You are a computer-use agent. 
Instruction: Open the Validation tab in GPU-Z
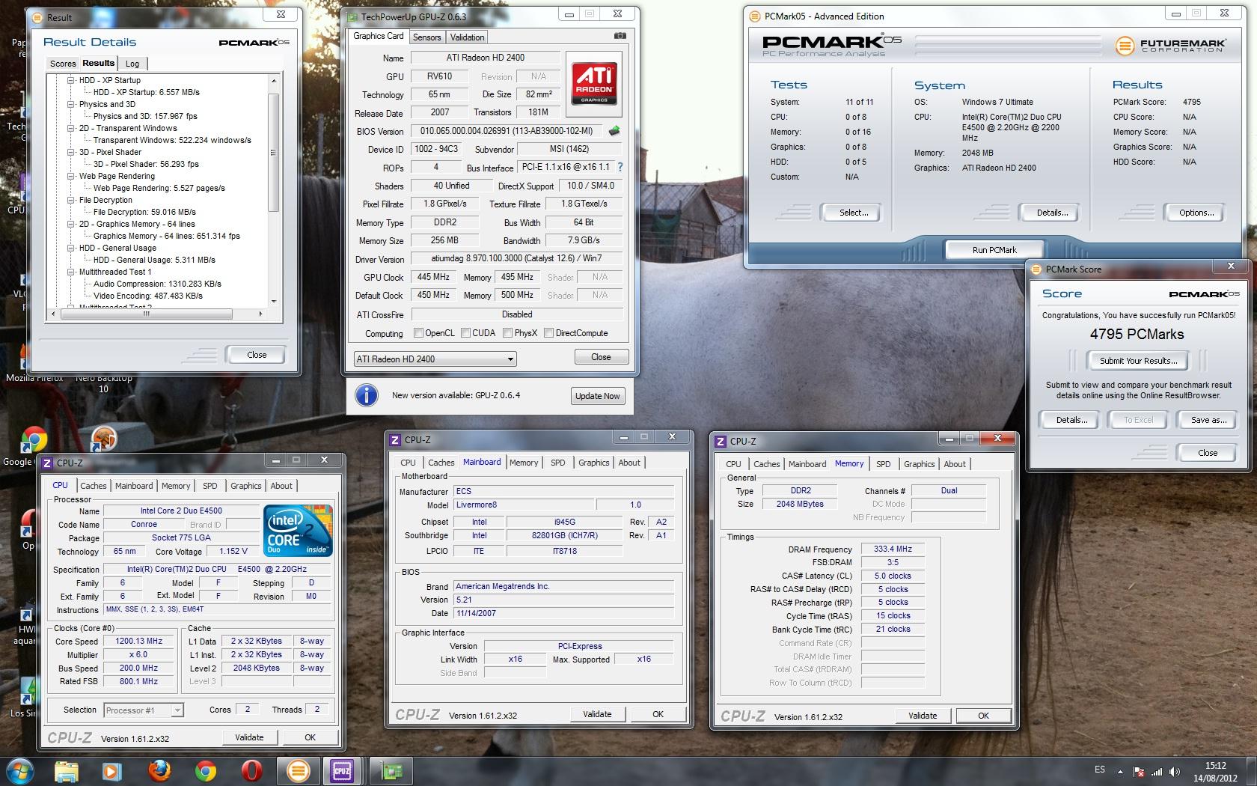coord(467,37)
